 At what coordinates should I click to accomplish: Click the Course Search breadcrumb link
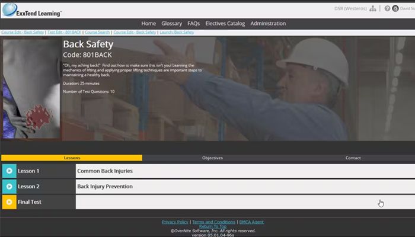click(97, 32)
